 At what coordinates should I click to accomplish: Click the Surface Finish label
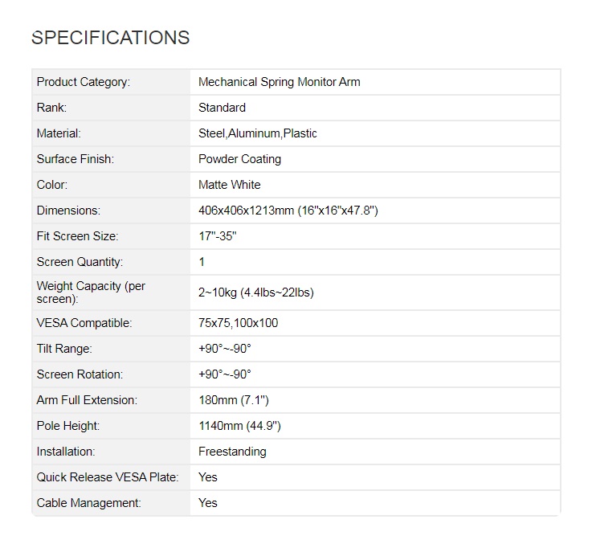(x=76, y=159)
